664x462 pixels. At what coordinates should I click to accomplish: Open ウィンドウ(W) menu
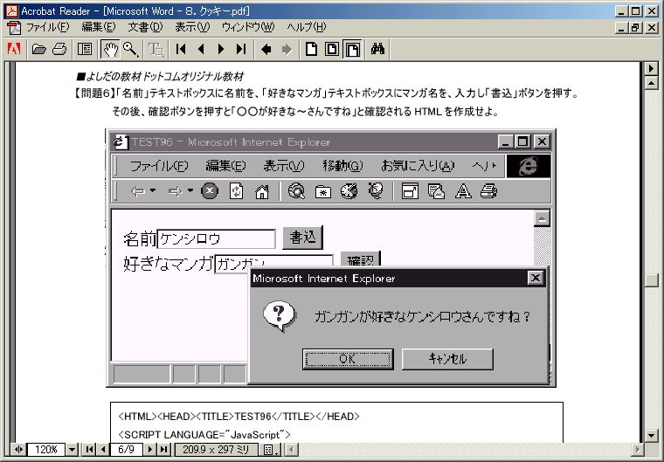point(248,27)
